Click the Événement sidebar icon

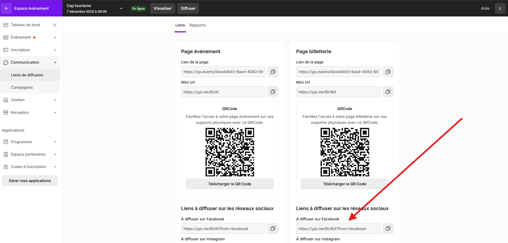pos(6,37)
